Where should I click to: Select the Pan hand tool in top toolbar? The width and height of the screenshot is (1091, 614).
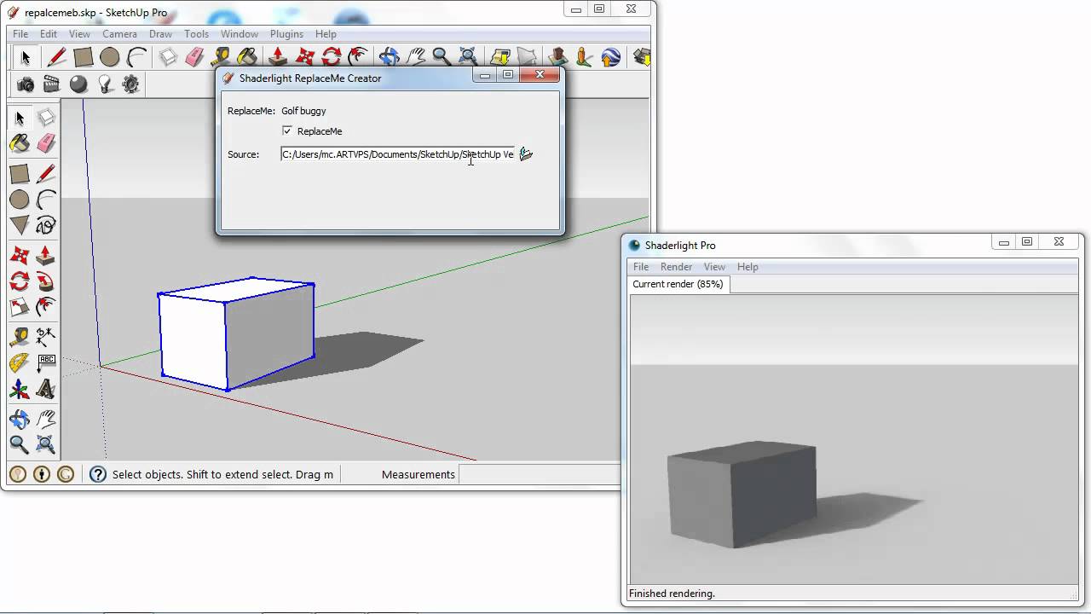pyautogui.click(x=415, y=57)
